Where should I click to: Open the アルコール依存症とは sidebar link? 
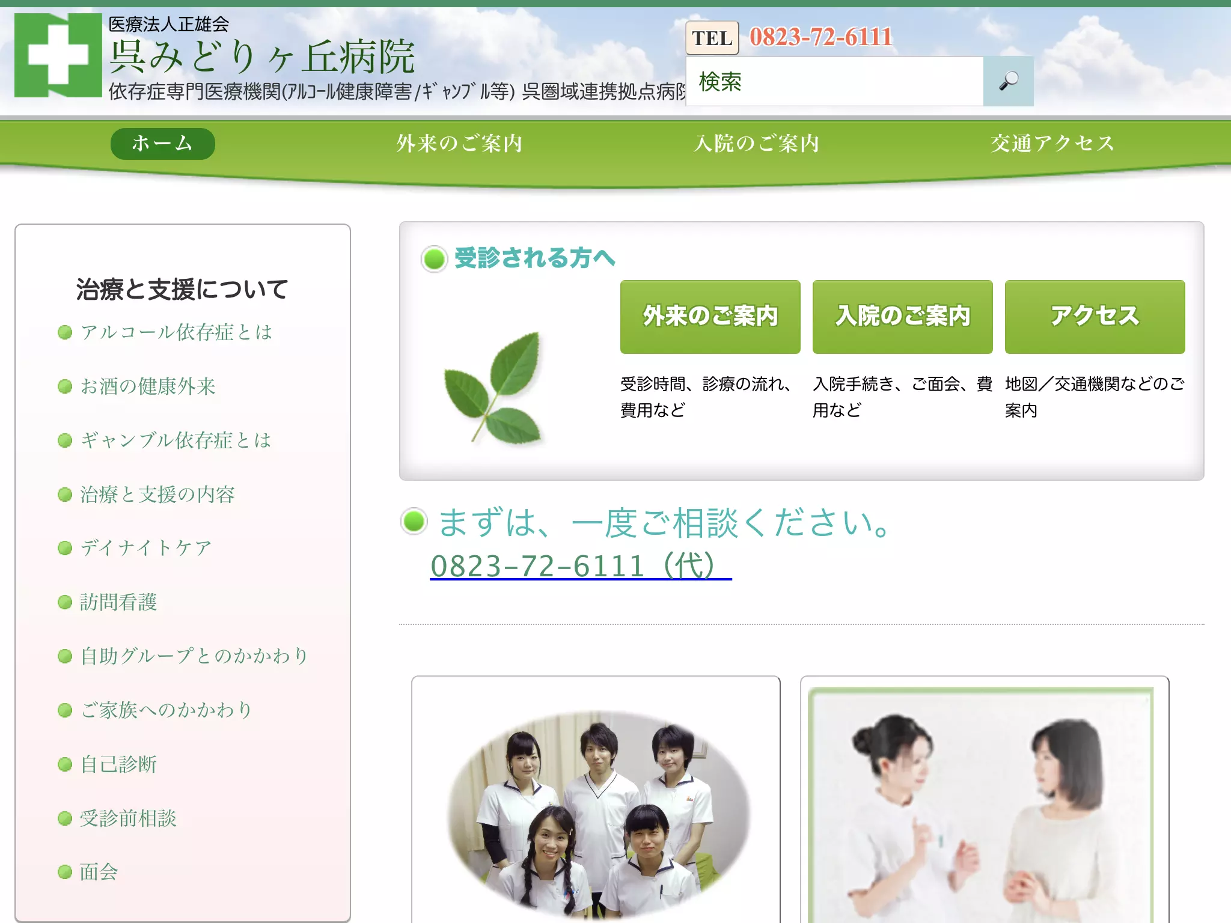177,332
